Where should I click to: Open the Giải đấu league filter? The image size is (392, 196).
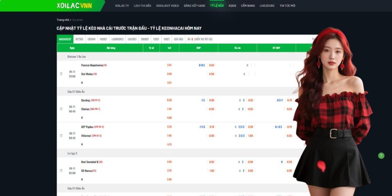pos(178,39)
